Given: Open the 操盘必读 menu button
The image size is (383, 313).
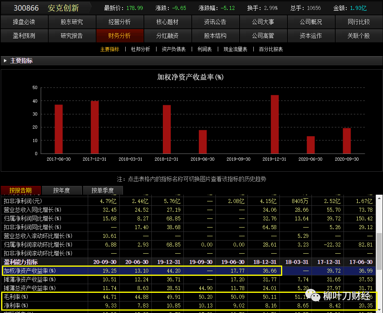Looking at the screenshot, I should click(x=24, y=22).
